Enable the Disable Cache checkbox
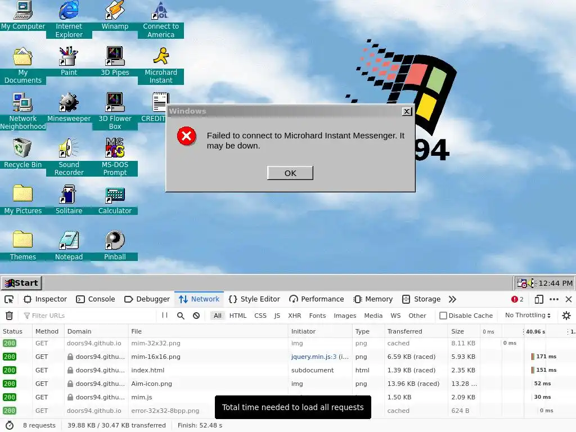Viewport: 576px width, 432px height. click(443, 316)
